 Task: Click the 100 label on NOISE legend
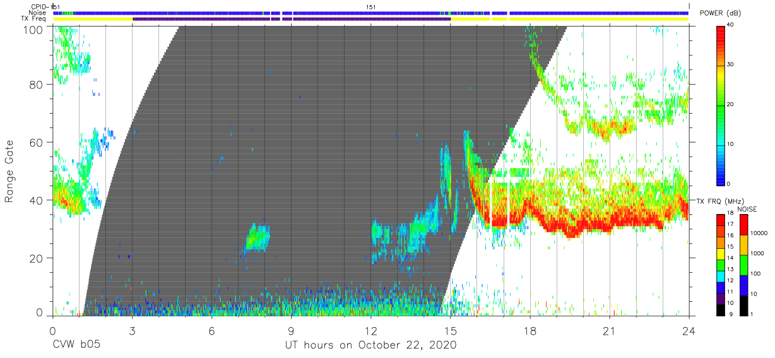(x=757, y=274)
